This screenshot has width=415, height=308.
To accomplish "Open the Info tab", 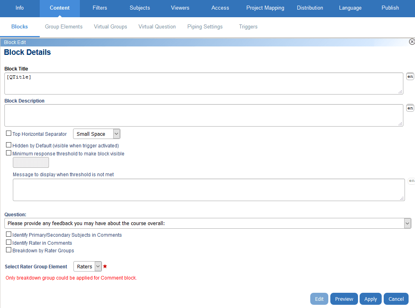I will [20, 8].
